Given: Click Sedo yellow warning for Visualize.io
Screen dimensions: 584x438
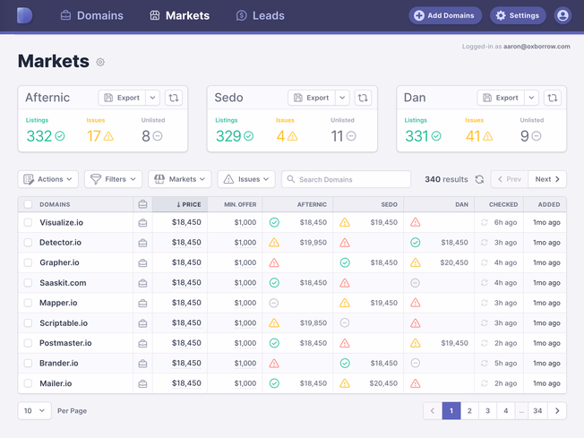Looking at the screenshot, I should click(345, 222).
